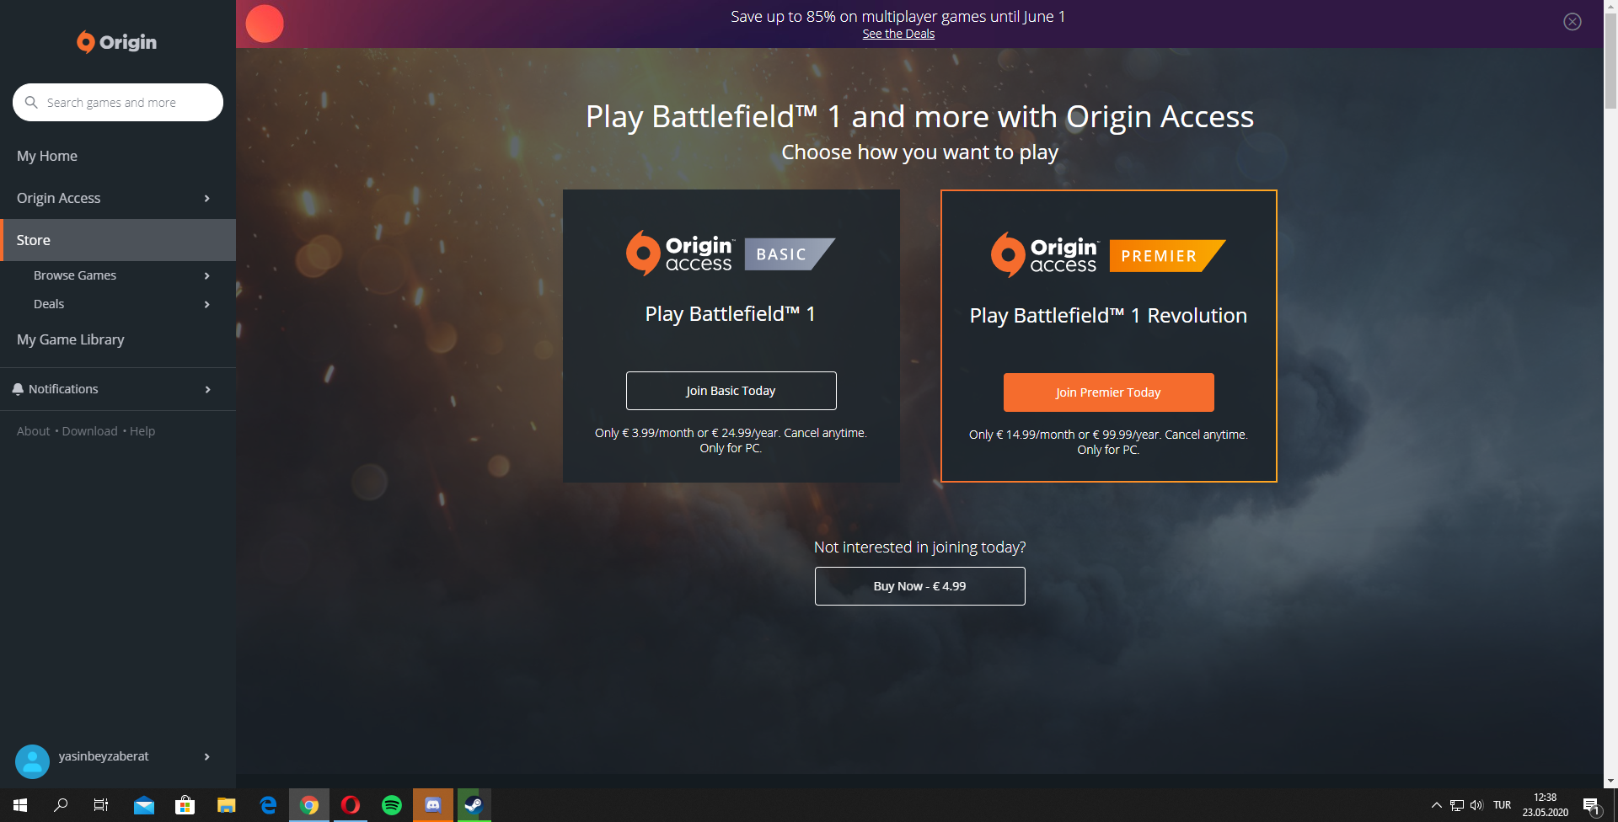The width and height of the screenshot is (1618, 822).
Task: Show hidden system tray icons
Action: click(x=1437, y=805)
